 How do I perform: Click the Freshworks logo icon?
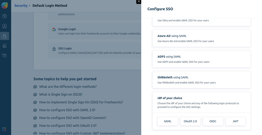5,6
